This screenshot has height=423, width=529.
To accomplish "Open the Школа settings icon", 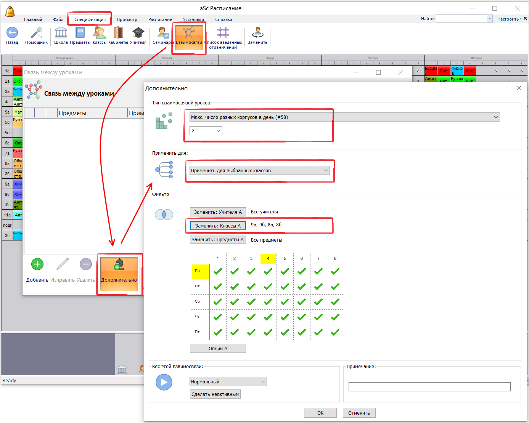I will 61,33.
